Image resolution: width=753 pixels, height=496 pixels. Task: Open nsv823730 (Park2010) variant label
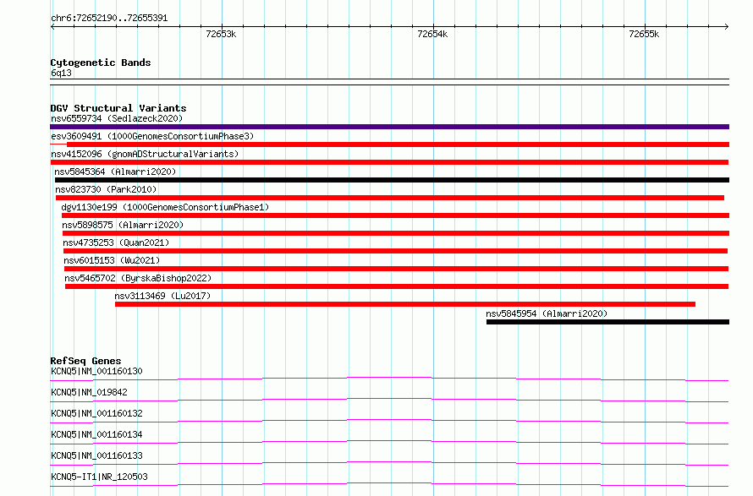[x=106, y=189]
